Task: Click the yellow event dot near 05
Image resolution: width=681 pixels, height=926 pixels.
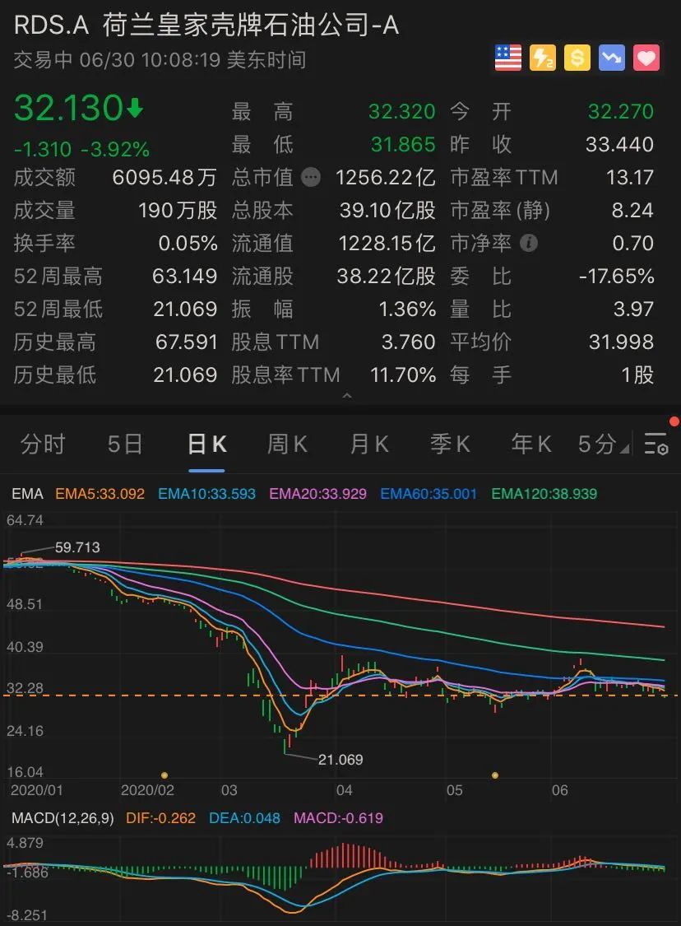Action: pyautogui.click(x=495, y=775)
